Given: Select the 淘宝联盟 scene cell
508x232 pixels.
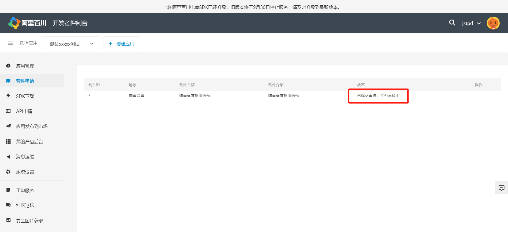Looking at the screenshot, I should [137, 96].
